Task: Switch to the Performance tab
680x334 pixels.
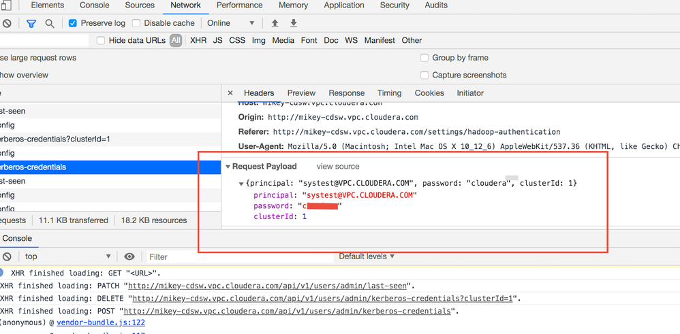Action: tap(239, 5)
